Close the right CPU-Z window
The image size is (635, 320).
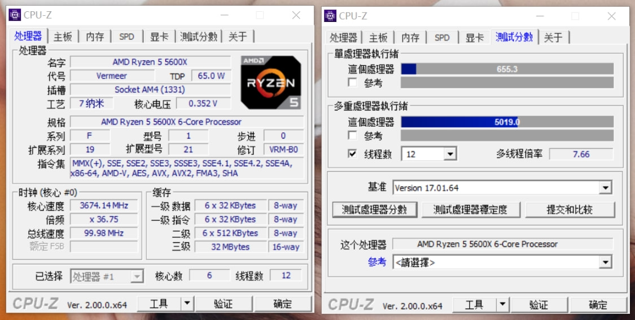pyautogui.click(x=611, y=16)
